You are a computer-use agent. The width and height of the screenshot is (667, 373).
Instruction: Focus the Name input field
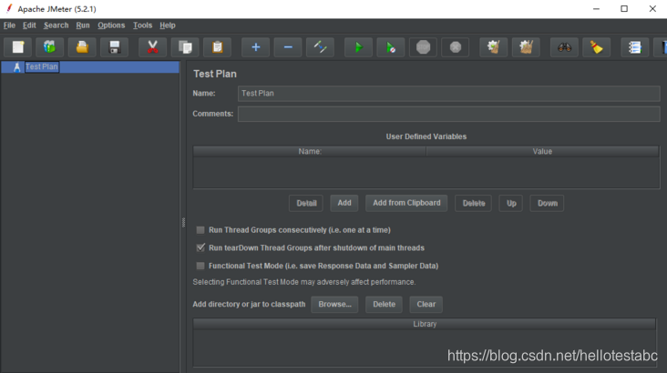coord(449,94)
